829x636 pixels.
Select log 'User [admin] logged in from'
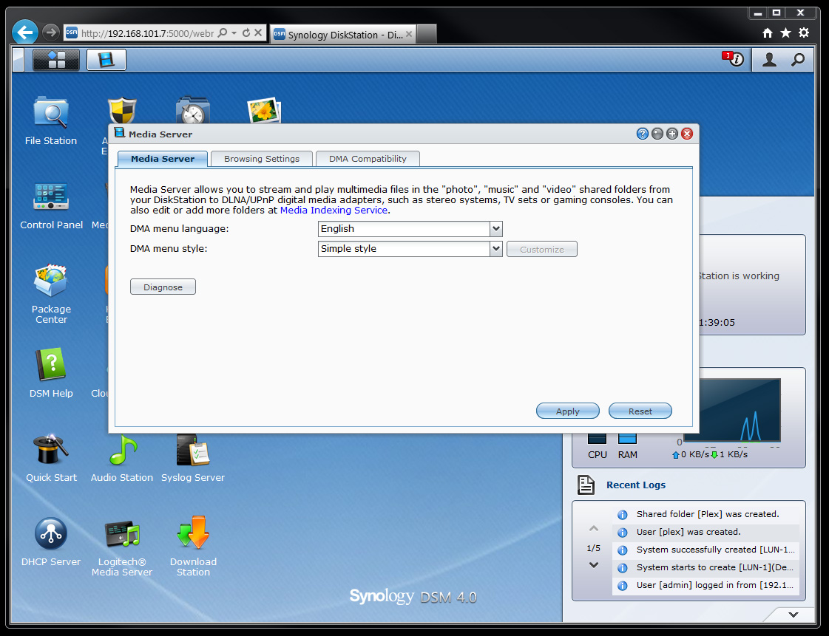706,585
